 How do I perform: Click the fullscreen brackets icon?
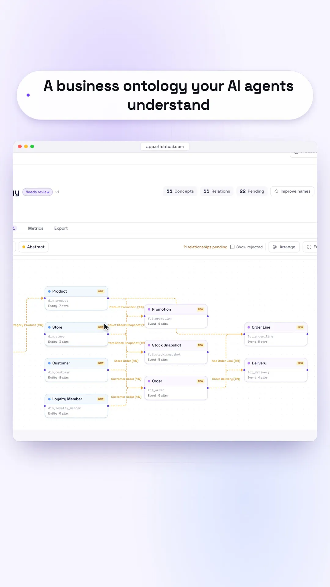coord(309,247)
